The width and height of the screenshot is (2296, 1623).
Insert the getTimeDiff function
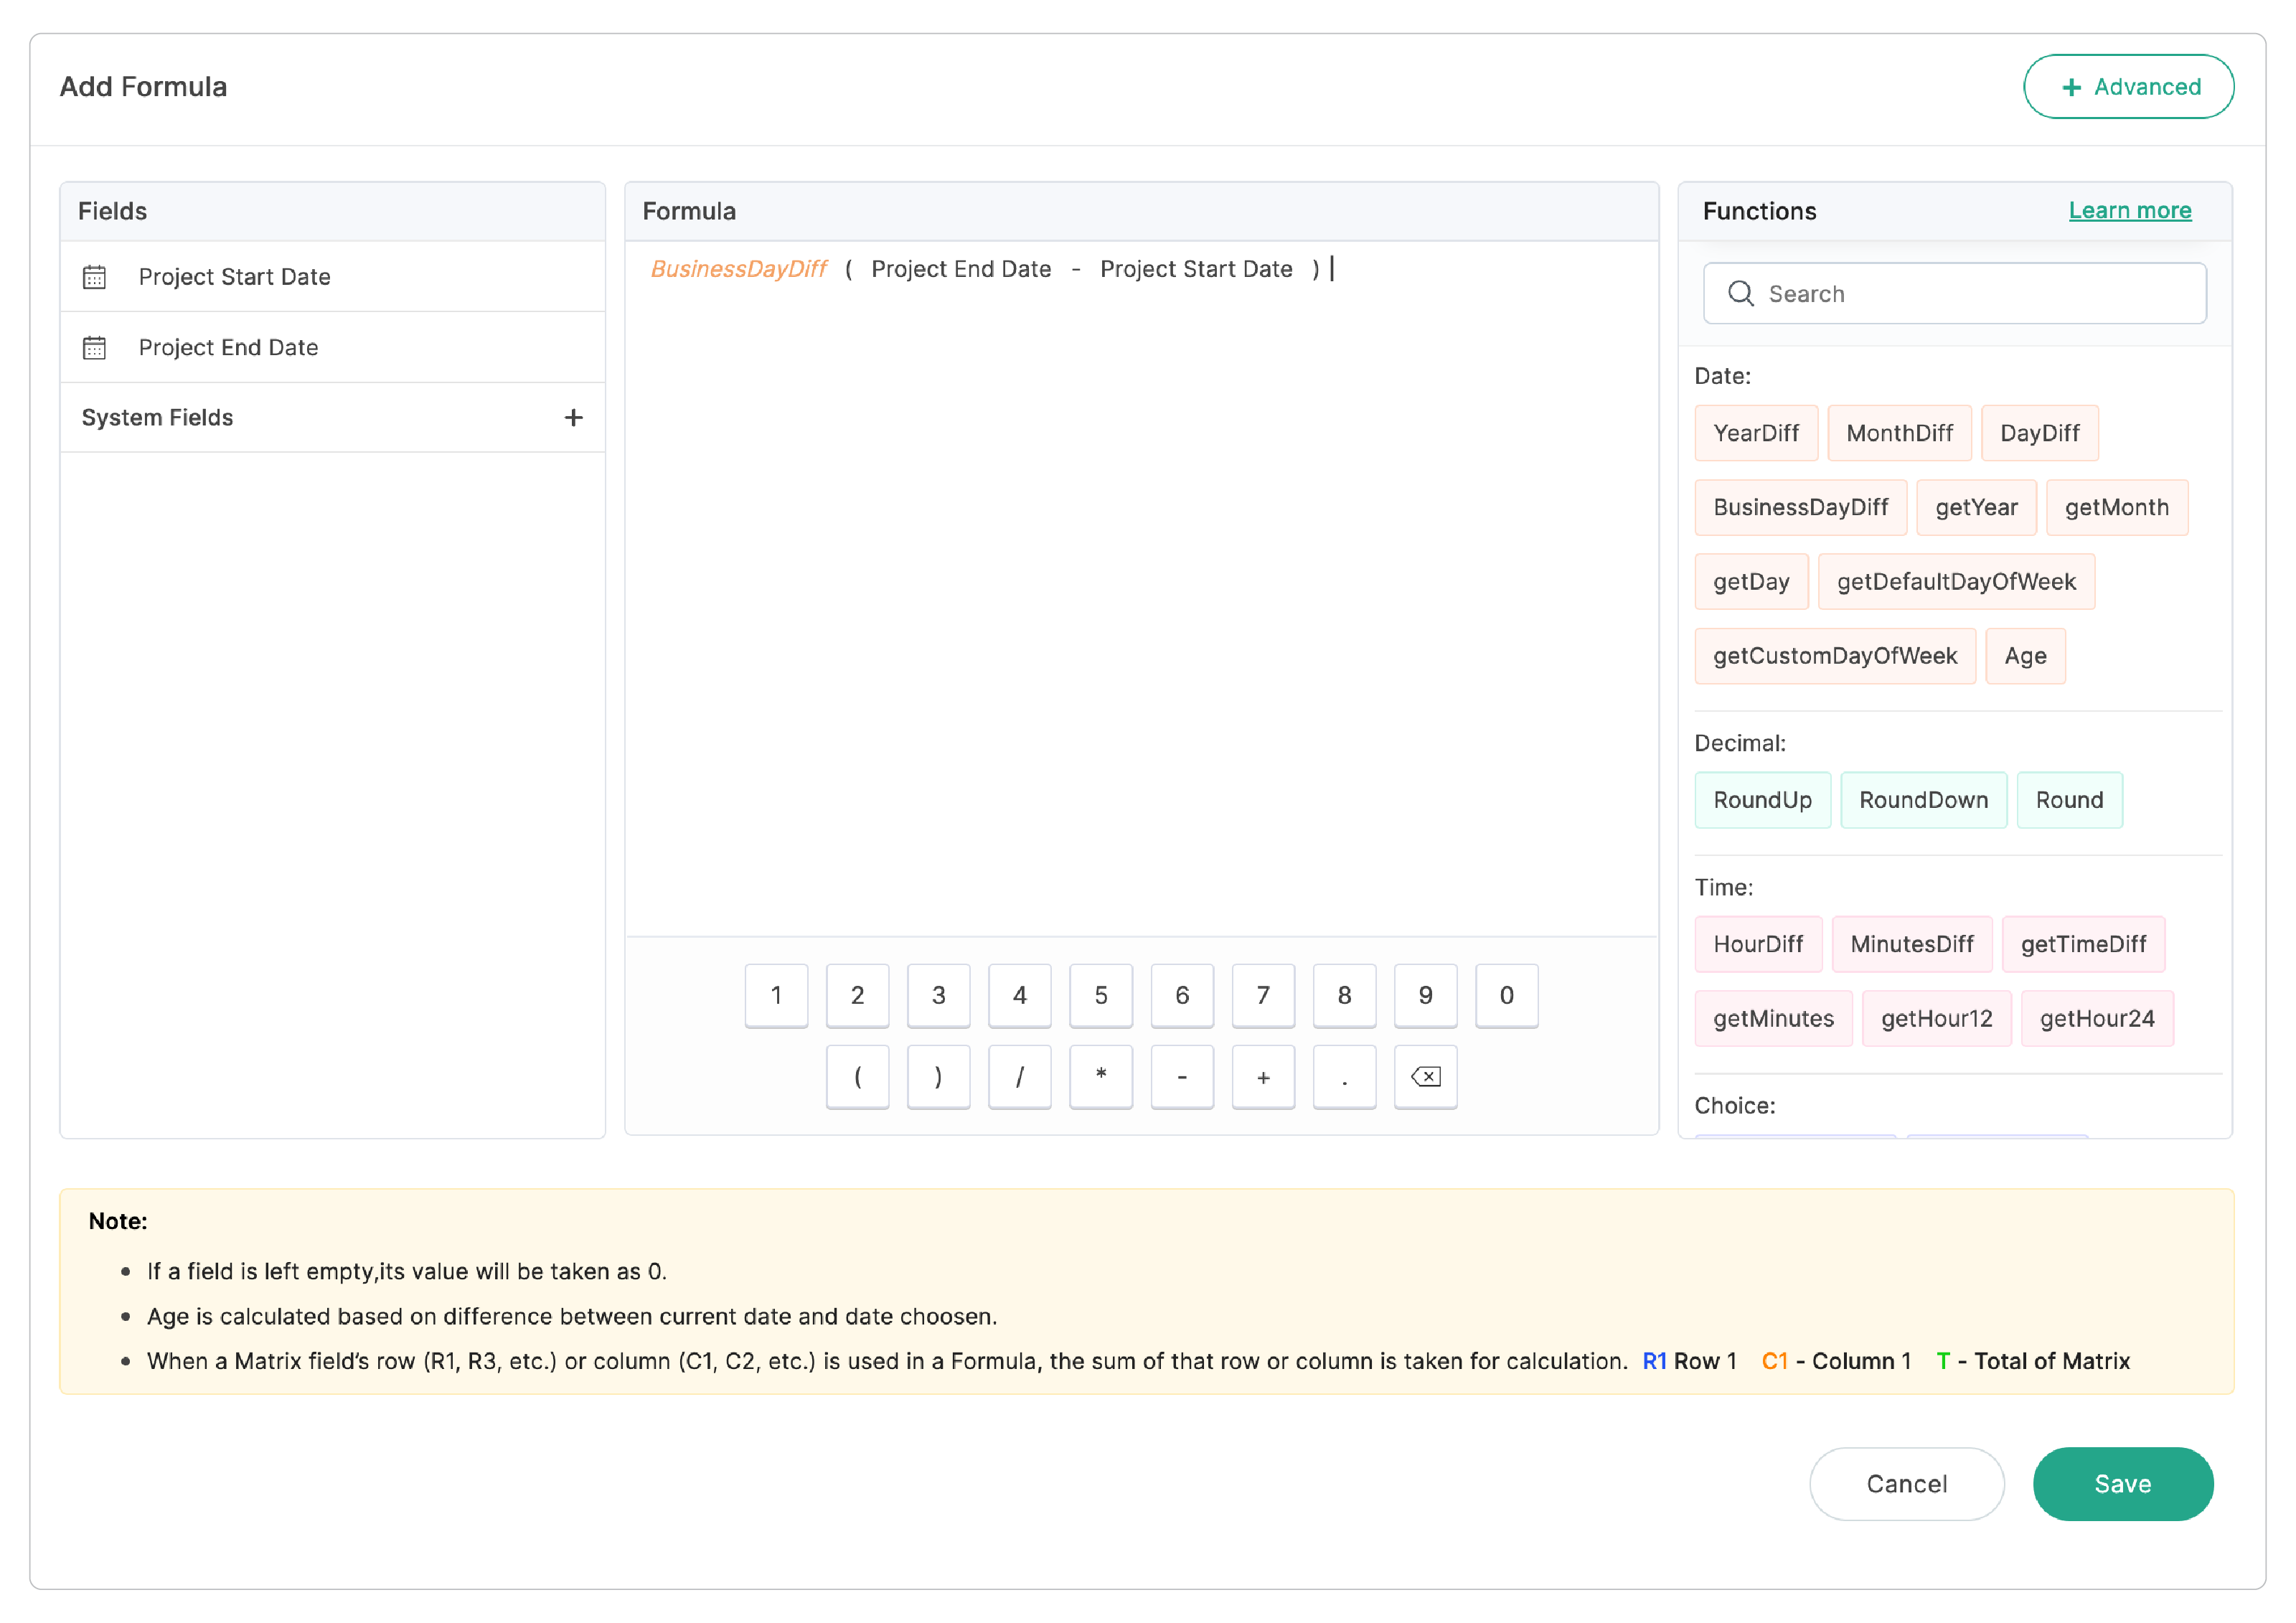(x=2082, y=944)
